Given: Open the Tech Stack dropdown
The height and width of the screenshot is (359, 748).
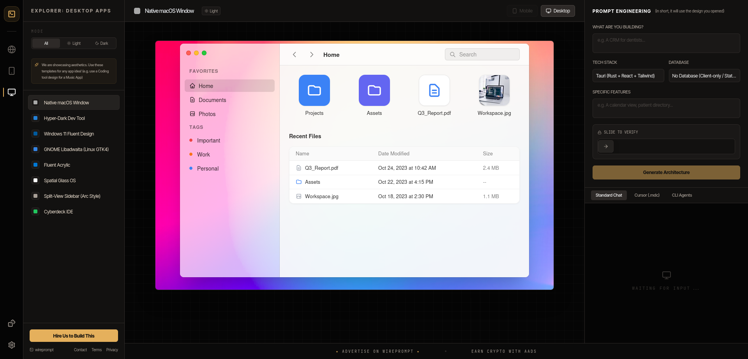Looking at the screenshot, I should coord(628,76).
